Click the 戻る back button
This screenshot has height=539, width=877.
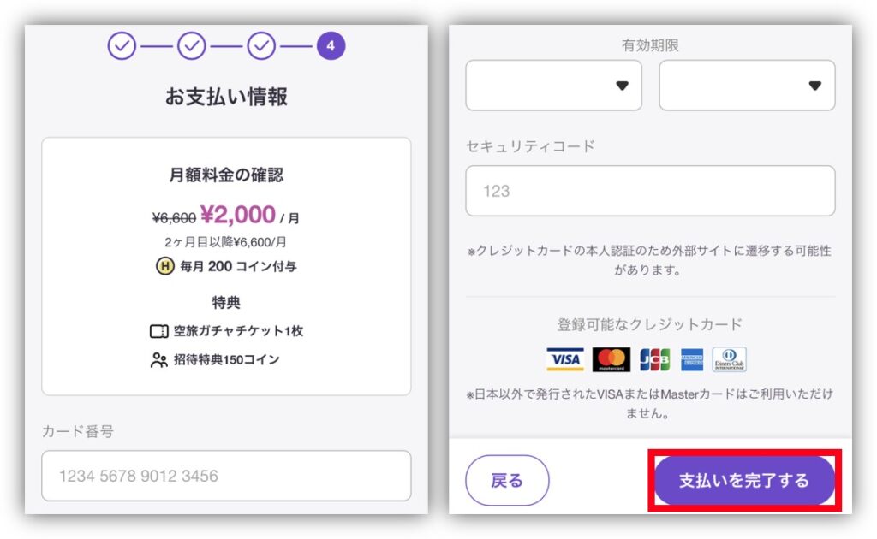click(x=507, y=480)
